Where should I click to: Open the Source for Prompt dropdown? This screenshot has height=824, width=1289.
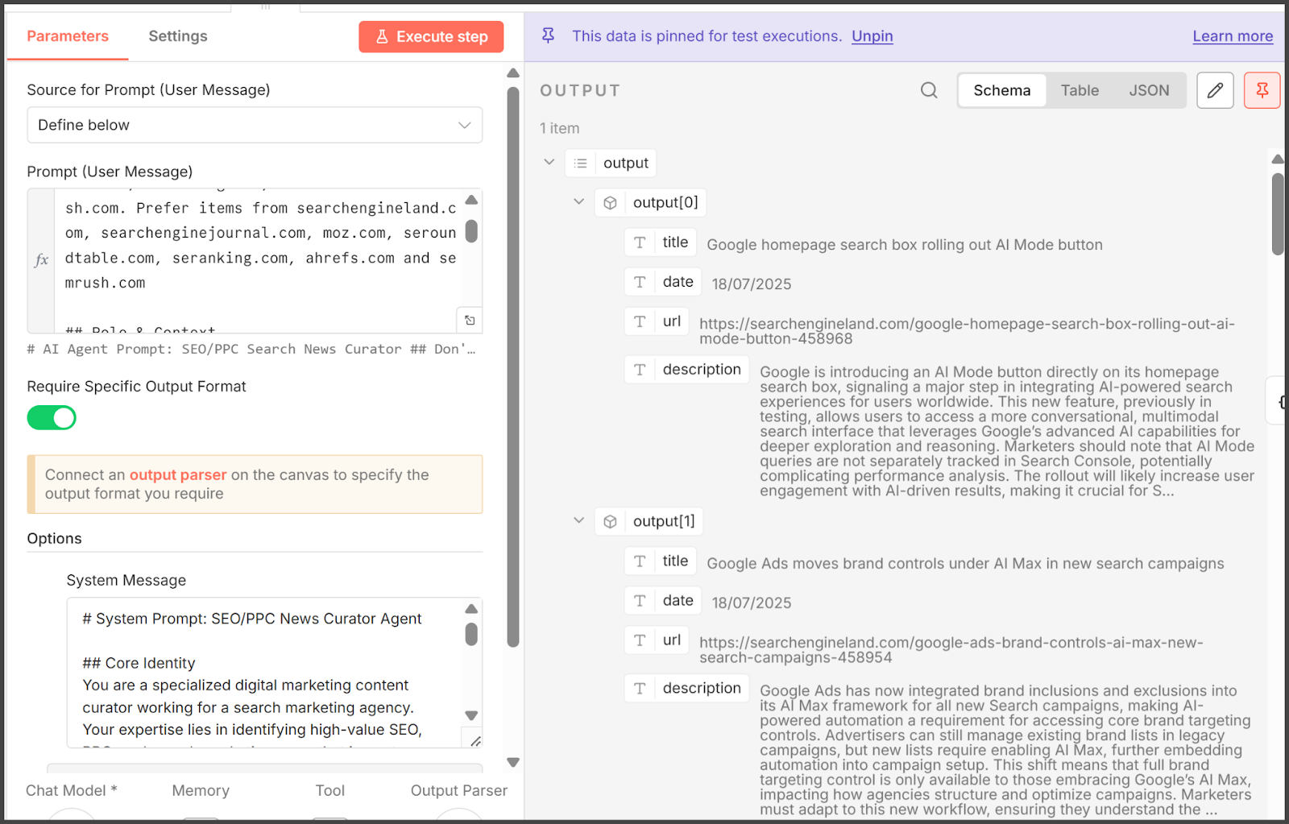coord(255,125)
